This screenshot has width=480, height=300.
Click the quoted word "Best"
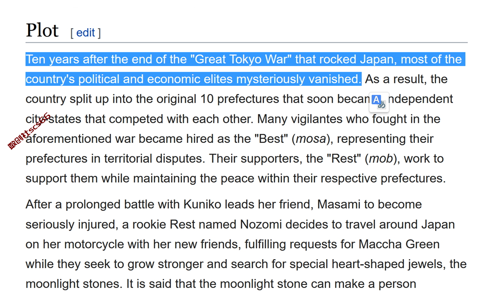coord(273,139)
